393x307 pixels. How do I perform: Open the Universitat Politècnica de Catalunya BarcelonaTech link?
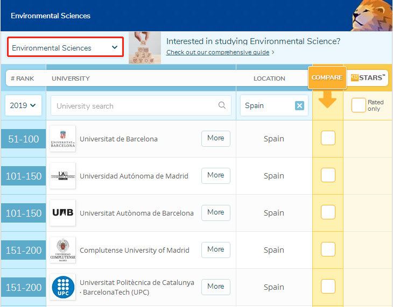(137, 287)
